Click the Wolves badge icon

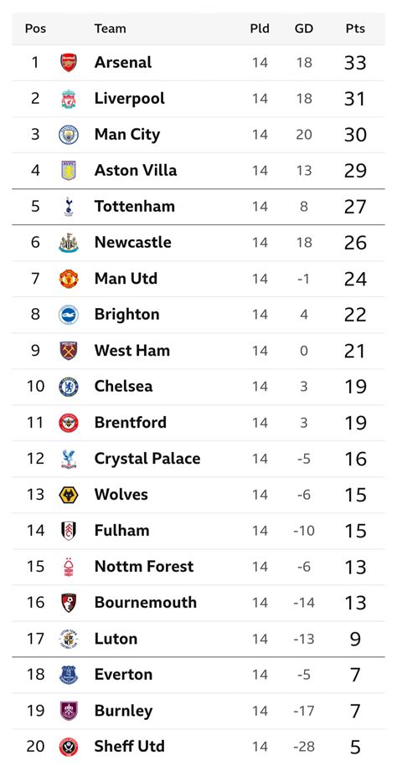click(69, 494)
